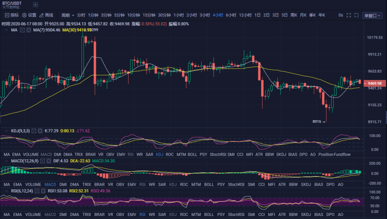
Task: Remove the KDJ indicator with X icon
Action: 40,131
